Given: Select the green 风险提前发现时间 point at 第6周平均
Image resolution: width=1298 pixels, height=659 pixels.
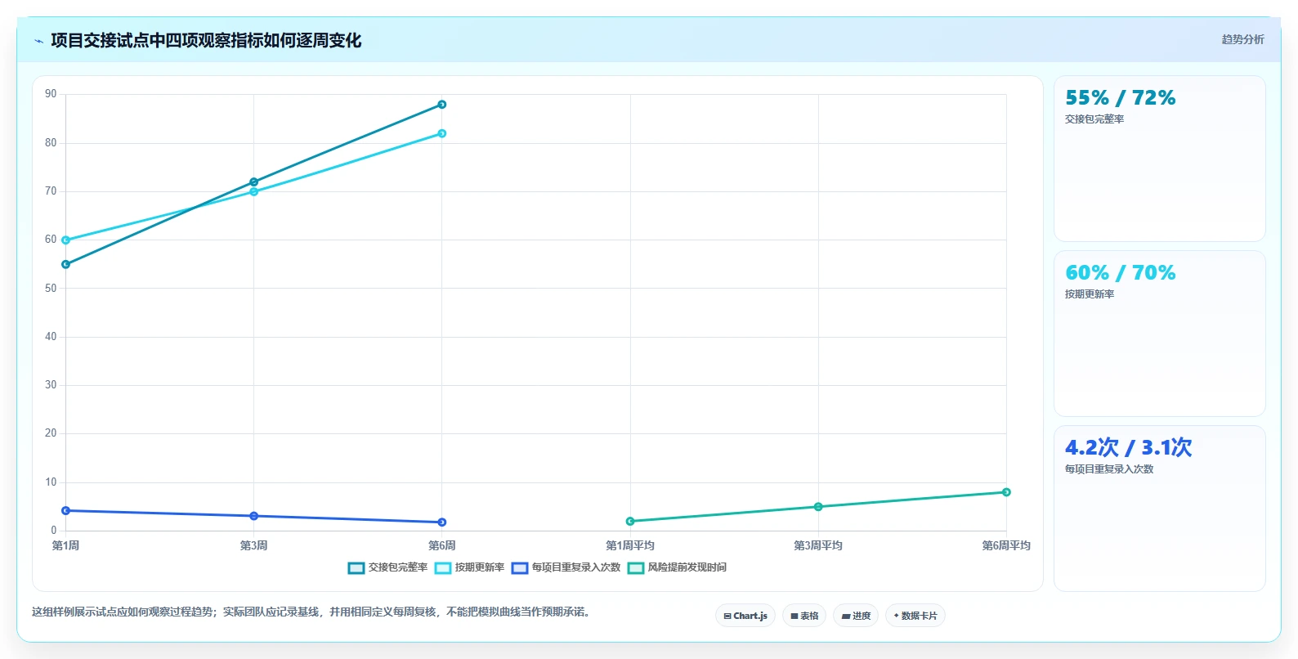Looking at the screenshot, I should [1006, 492].
